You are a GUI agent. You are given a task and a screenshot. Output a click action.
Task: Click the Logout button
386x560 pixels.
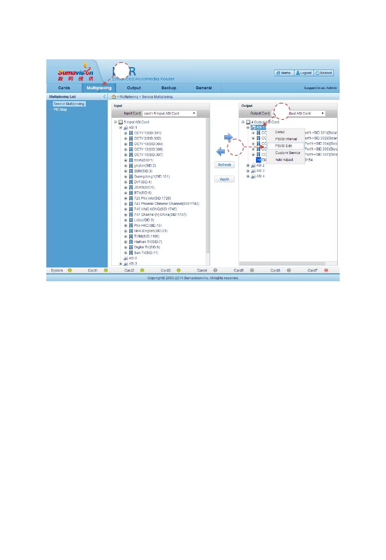[304, 73]
